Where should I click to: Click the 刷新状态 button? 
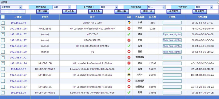click(x=148, y=11)
